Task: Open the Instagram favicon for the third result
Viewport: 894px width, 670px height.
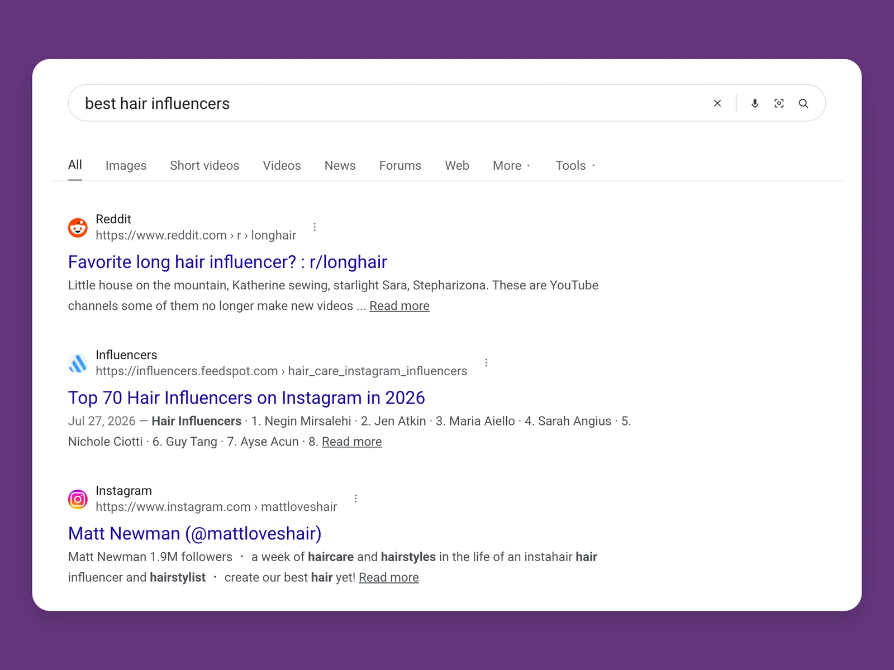Action: pos(78,499)
